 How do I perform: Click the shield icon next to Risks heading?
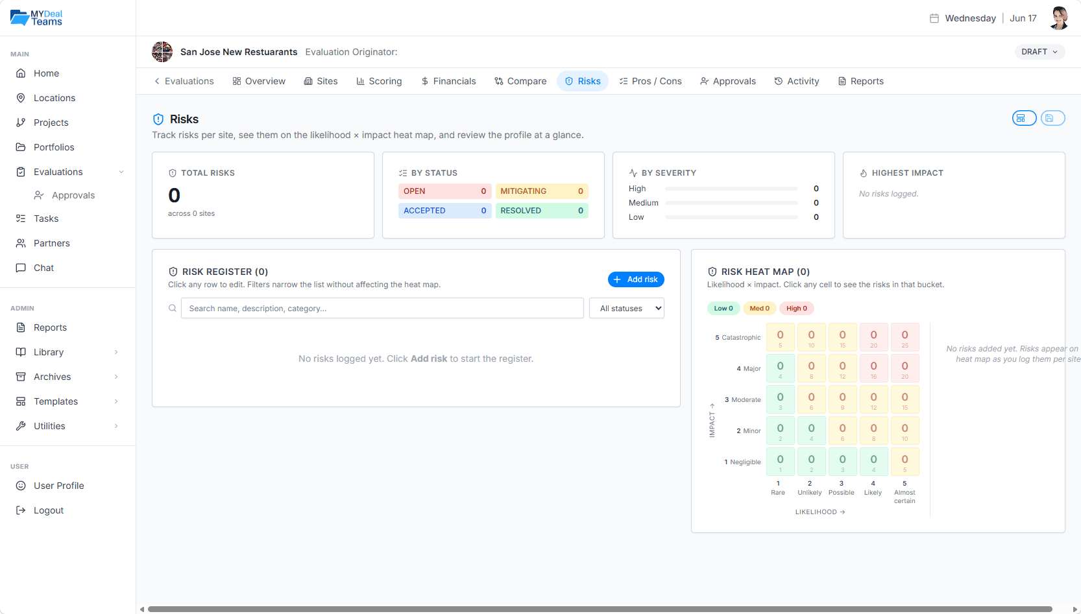pos(158,119)
